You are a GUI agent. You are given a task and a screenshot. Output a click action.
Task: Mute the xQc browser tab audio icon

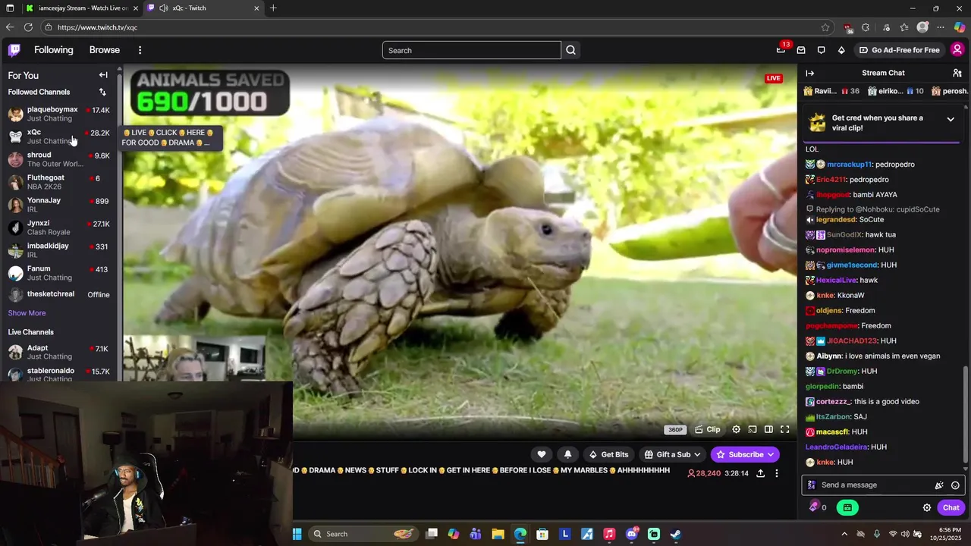[164, 8]
